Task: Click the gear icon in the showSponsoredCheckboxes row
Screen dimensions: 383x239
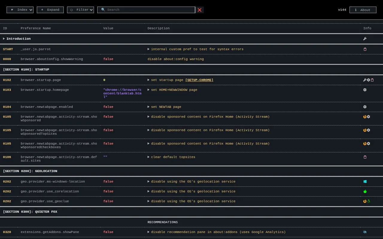Action: 368,144
